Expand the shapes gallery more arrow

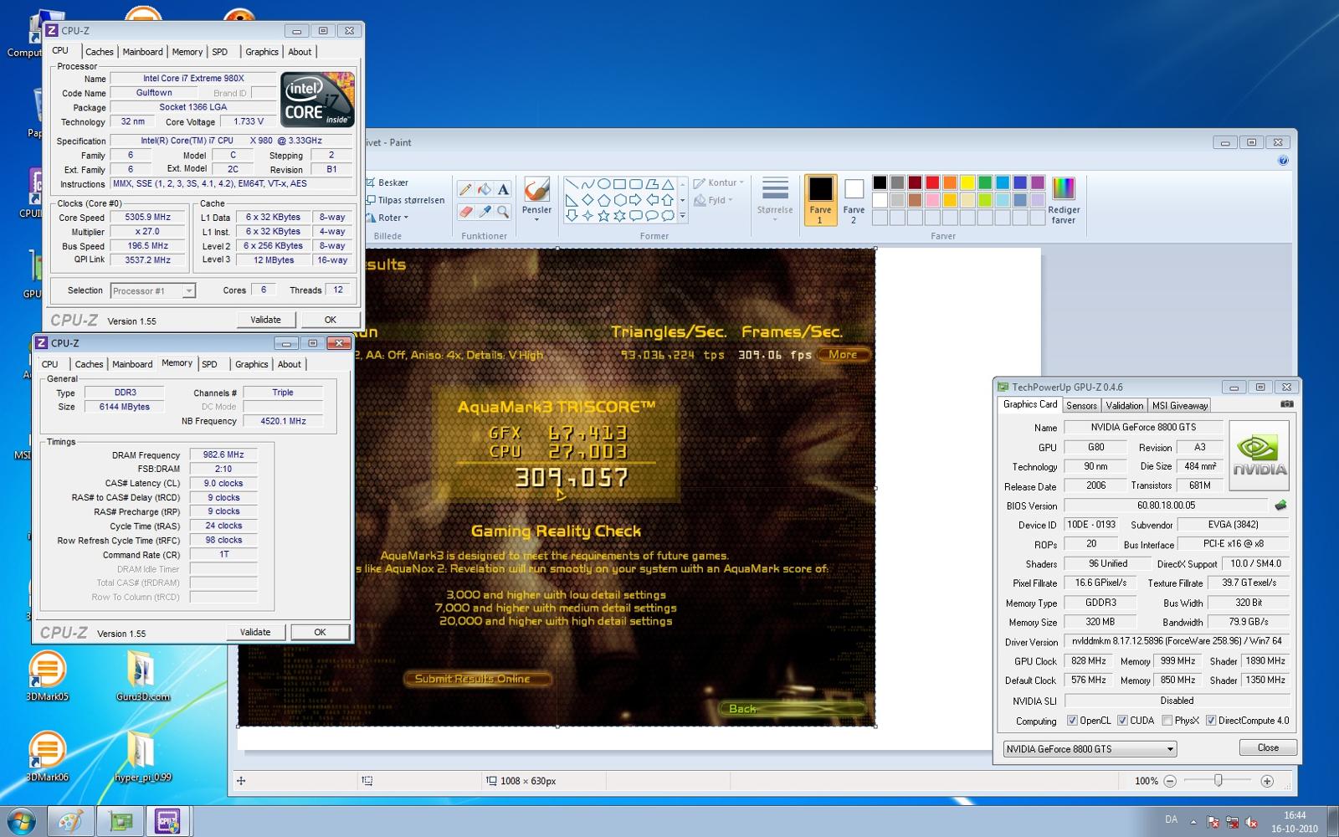tap(682, 216)
